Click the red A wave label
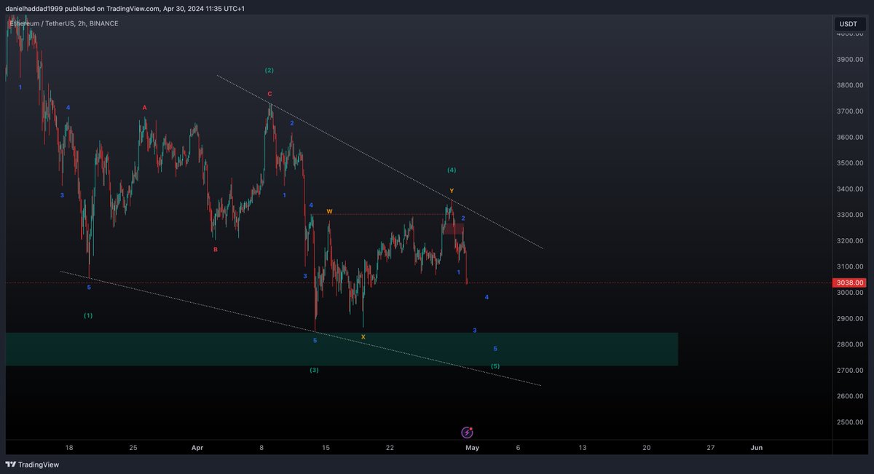The width and height of the screenshot is (874, 474). (x=144, y=108)
